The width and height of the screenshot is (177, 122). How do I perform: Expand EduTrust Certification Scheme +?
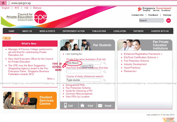(x=141, y=57)
